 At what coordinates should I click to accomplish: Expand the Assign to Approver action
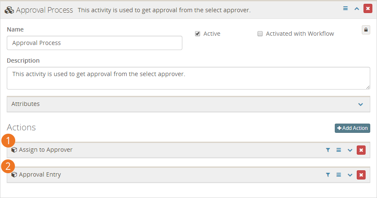pos(350,150)
